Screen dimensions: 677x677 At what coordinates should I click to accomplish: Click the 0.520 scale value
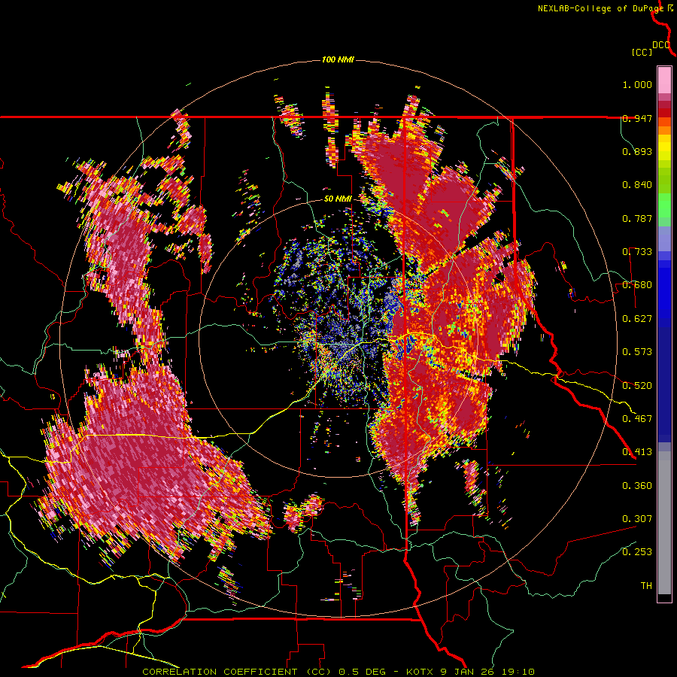tap(637, 386)
